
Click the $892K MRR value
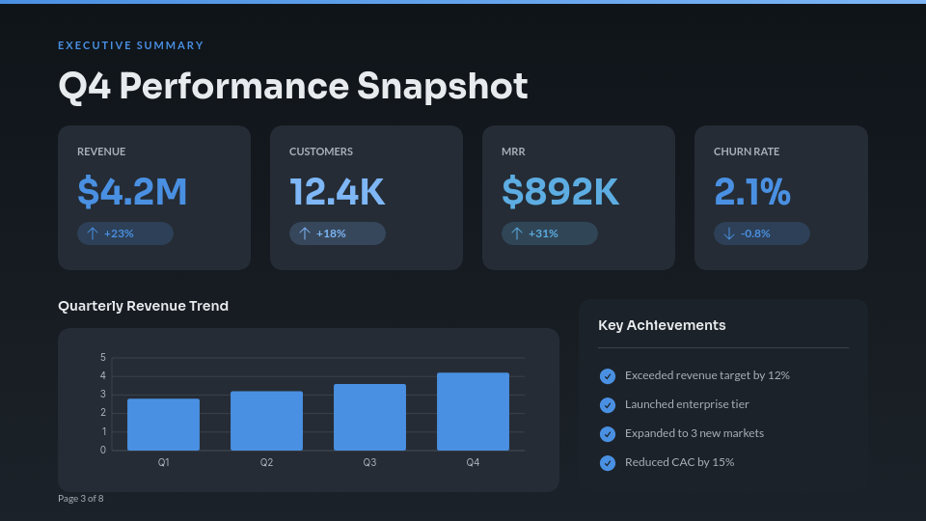(x=559, y=192)
